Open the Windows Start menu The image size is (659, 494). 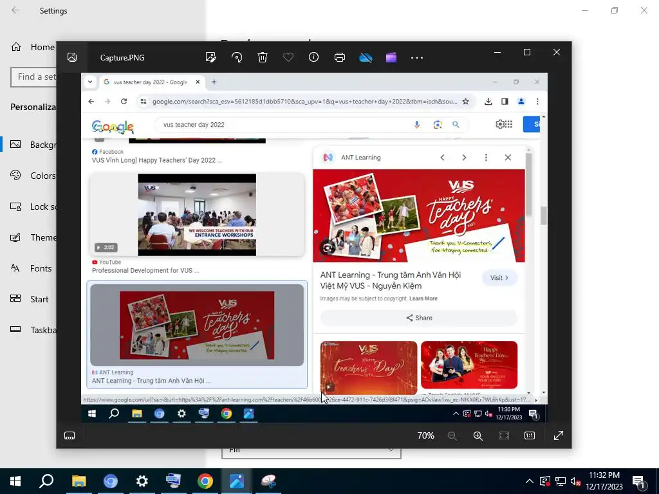[15, 481]
